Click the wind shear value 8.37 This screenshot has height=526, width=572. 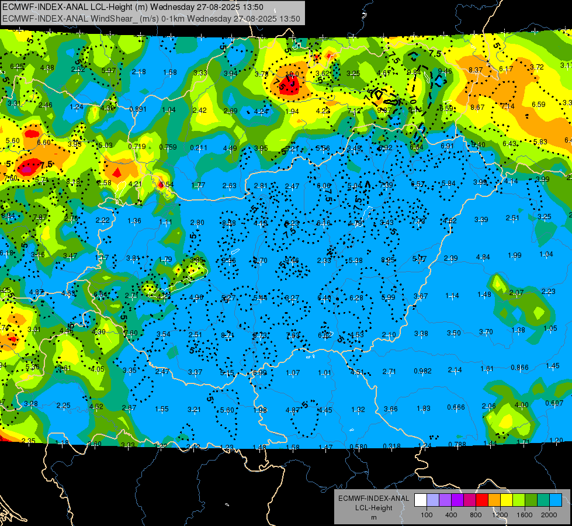point(476,70)
